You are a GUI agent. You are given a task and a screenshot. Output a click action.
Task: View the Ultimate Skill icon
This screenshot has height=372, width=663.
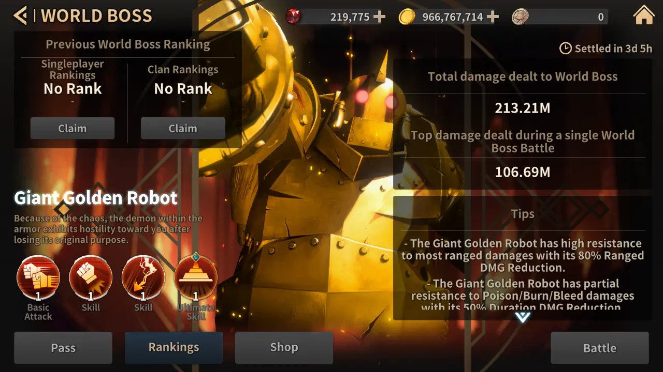click(195, 277)
